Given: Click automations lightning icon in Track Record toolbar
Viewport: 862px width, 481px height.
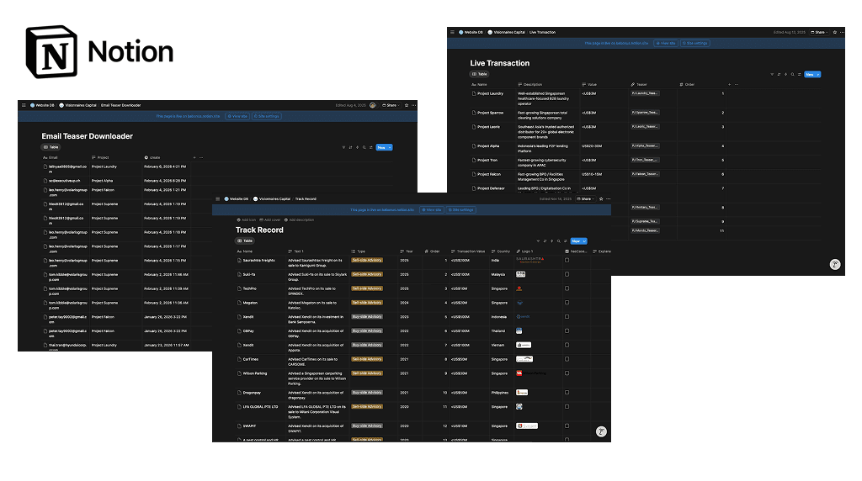Looking at the screenshot, I should click(551, 241).
